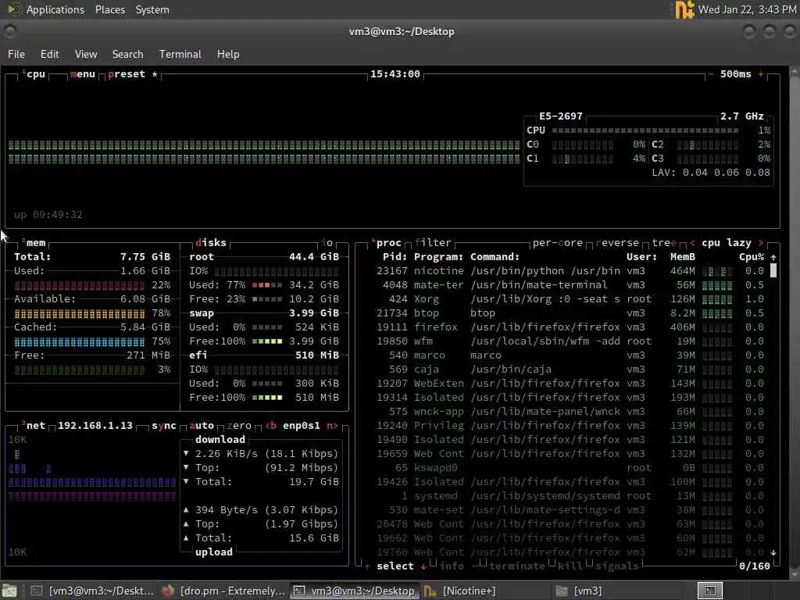
Task: Open the Help menu
Action: pos(228,54)
